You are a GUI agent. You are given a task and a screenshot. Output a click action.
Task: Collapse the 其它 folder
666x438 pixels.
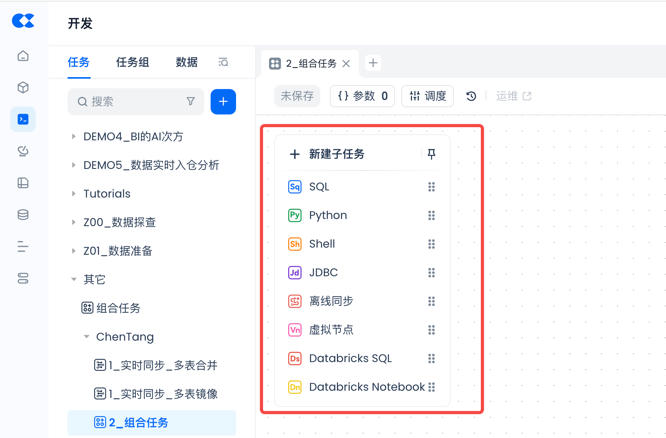click(74, 279)
